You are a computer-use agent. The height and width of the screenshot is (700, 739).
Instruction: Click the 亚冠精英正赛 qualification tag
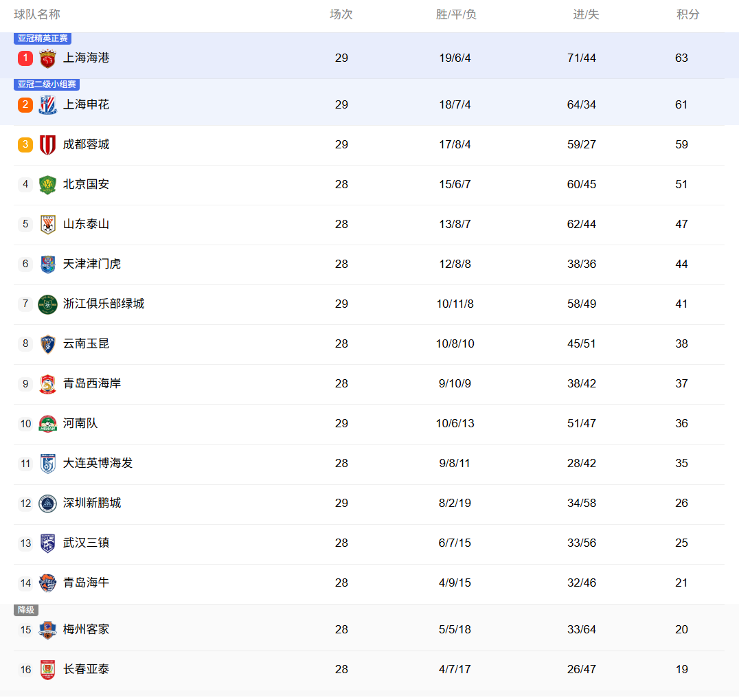[43, 38]
